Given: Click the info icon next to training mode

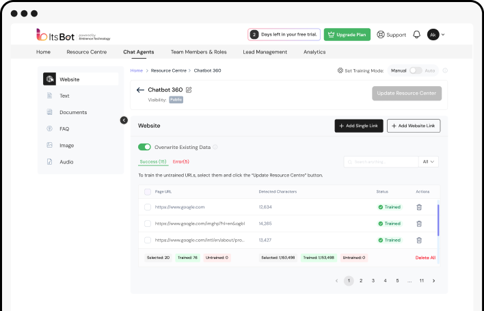Looking at the screenshot, I should point(445,70).
